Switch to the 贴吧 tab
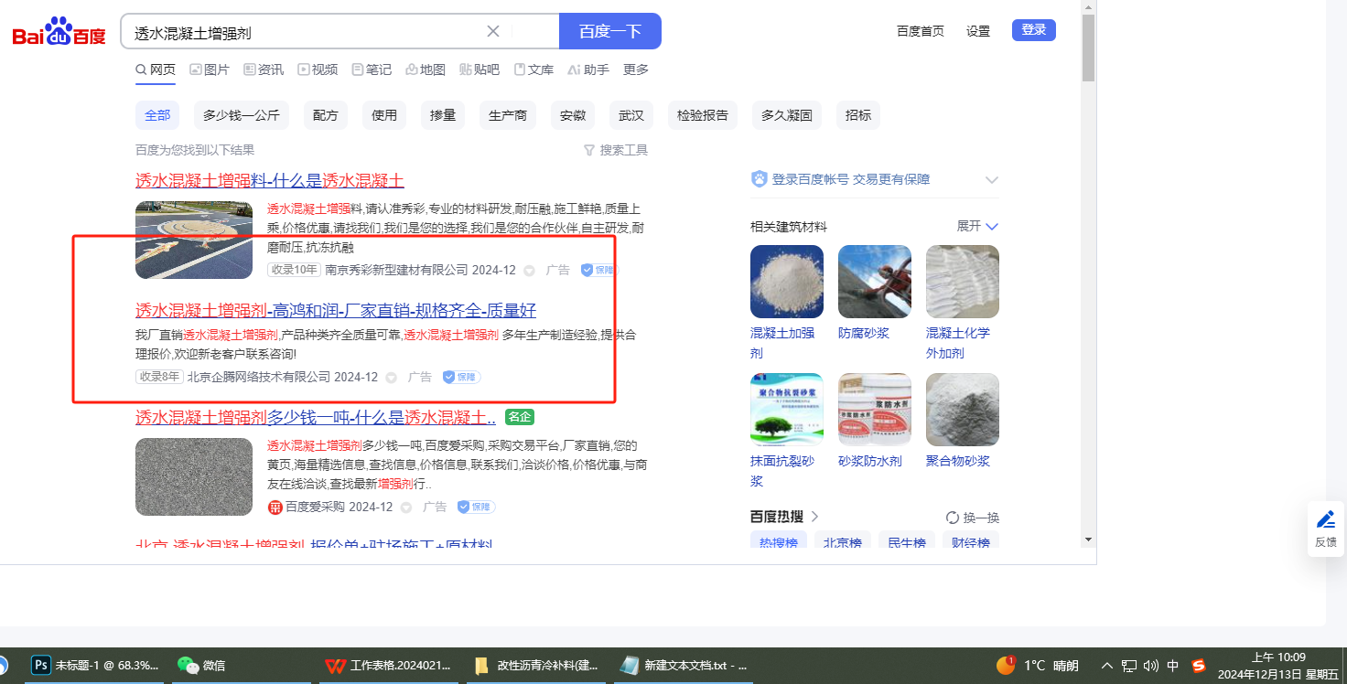The image size is (1347, 684). (x=480, y=69)
